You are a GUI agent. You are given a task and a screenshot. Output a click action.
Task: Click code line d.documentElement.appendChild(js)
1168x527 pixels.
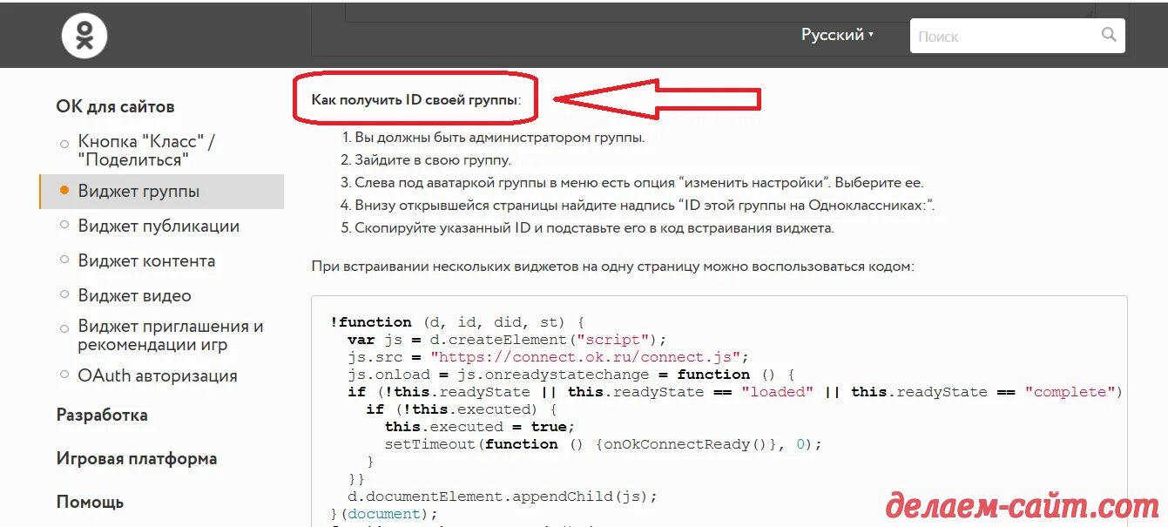503,497
